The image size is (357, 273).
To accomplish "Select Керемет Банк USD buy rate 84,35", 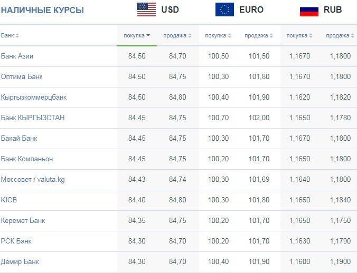I will (x=137, y=220).
